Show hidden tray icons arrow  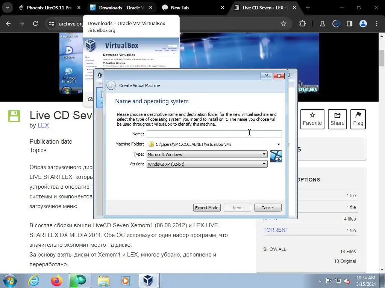(320, 281)
